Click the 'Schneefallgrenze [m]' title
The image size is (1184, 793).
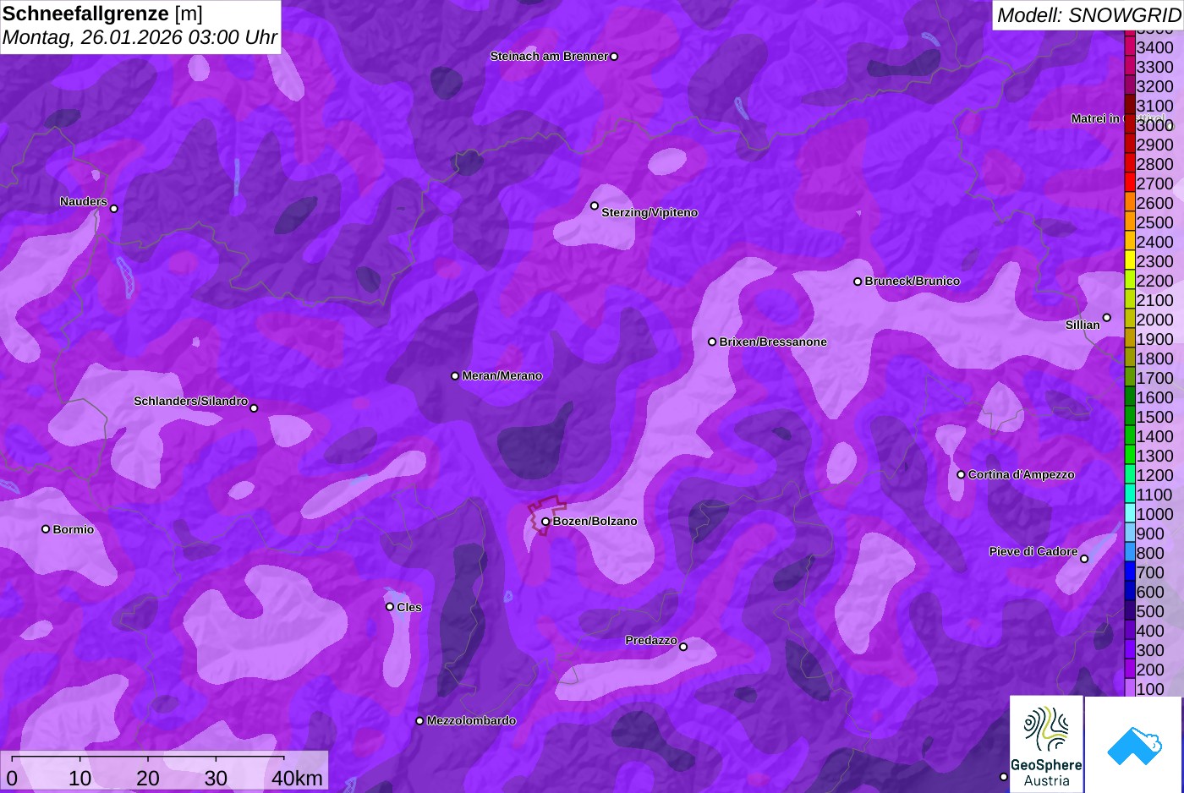[x=103, y=14]
